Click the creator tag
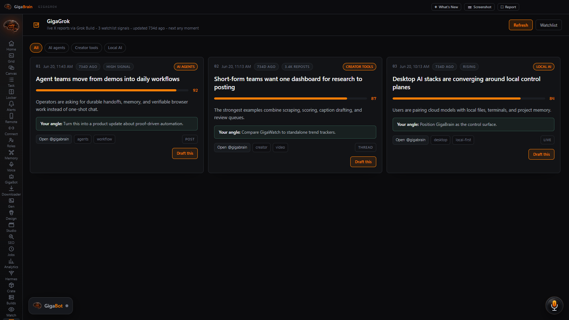This screenshot has width=569, height=320. coord(261,147)
